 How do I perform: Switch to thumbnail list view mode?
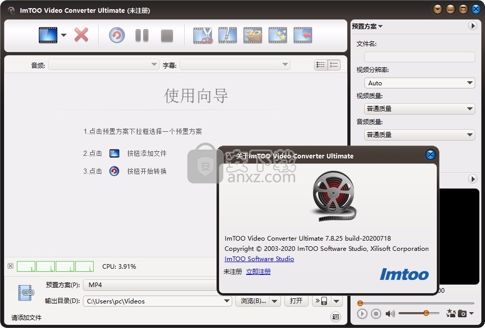(x=321, y=65)
